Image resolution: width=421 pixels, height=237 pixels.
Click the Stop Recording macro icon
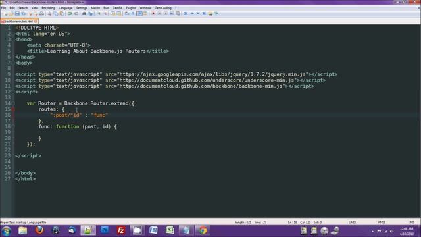pyautogui.click(x=159, y=13)
